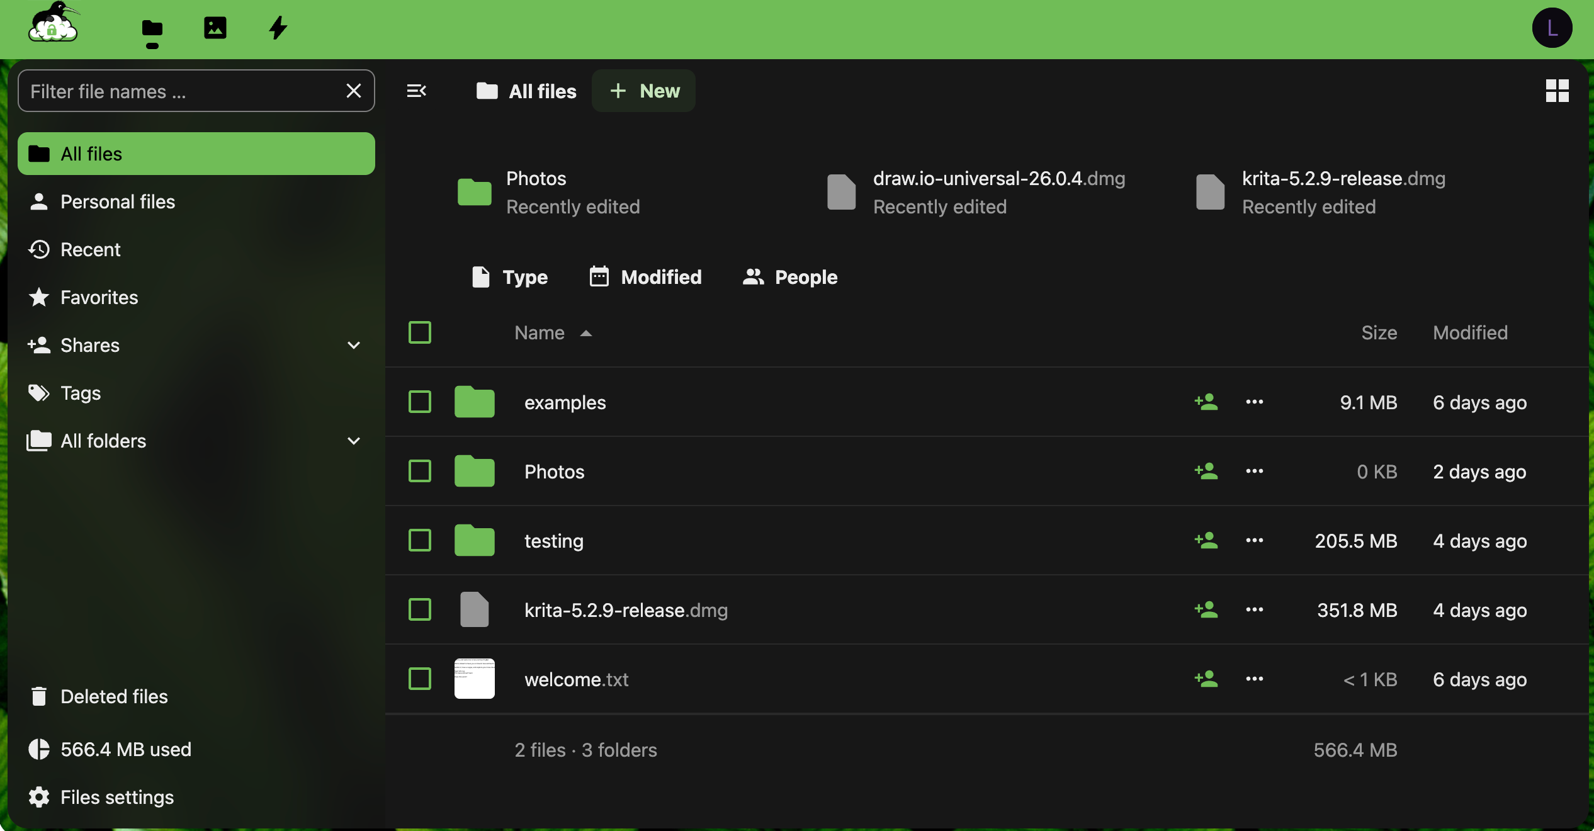The height and width of the screenshot is (831, 1594).
Task: Open the Type filter menu
Action: 510,277
